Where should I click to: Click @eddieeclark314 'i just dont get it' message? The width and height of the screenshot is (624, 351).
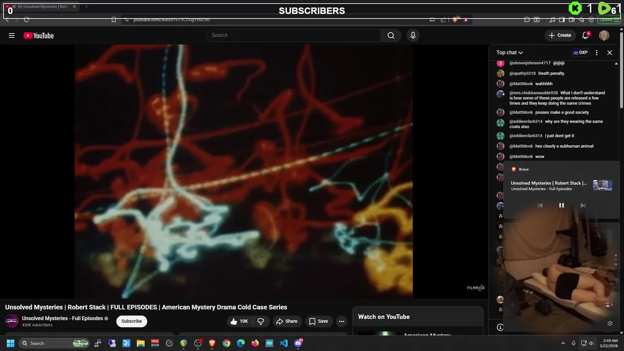point(560,136)
